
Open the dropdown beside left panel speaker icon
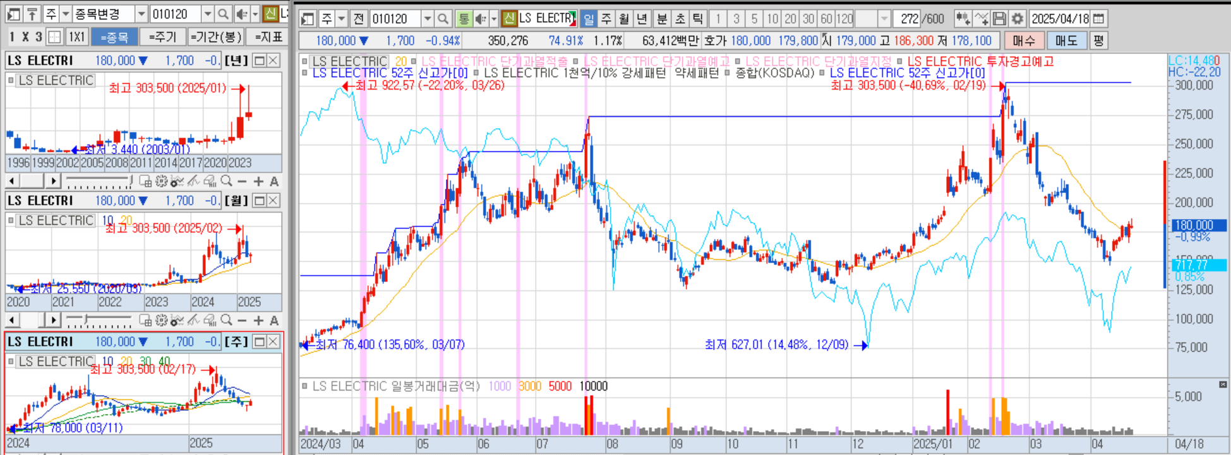[255, 14]
